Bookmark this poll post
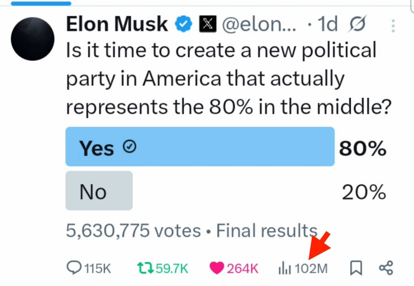This screenshot has width=414, height=286. pyautogui.click(x=356, y=268)
